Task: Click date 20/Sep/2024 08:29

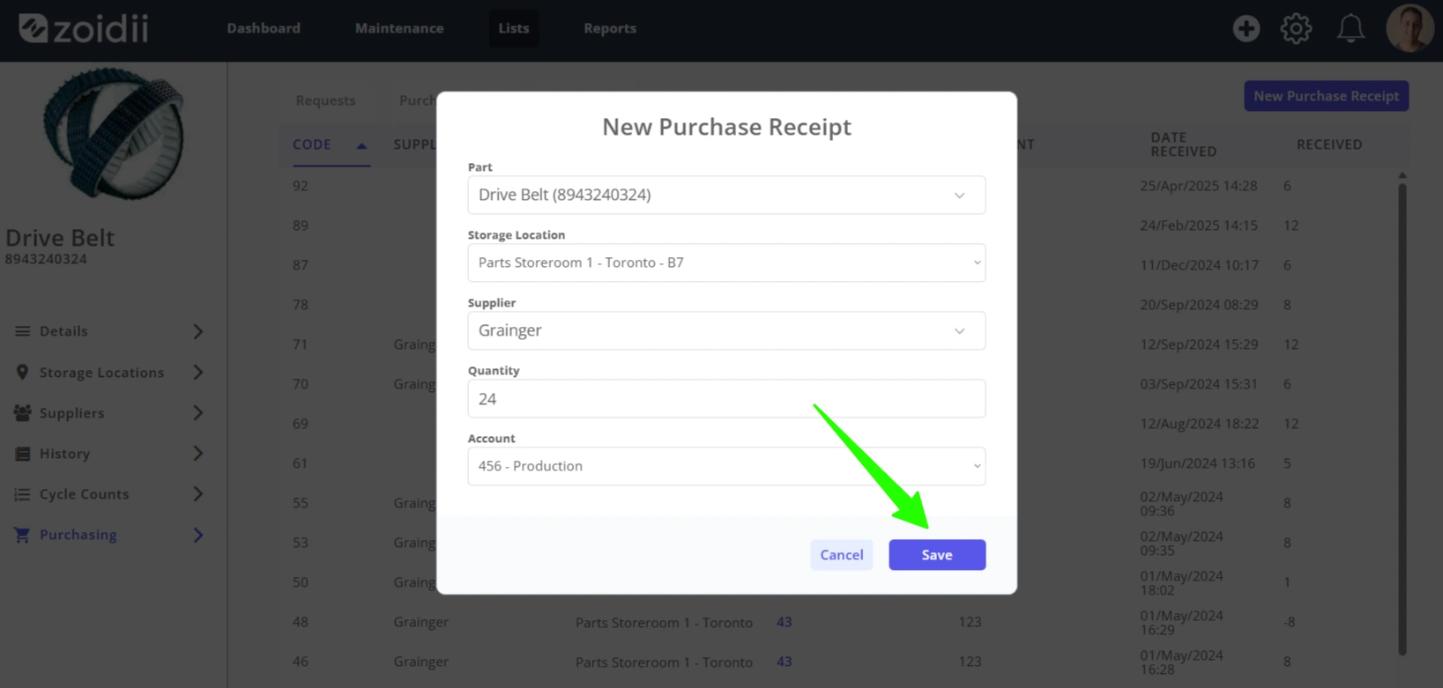Action: coord(1199,305)
